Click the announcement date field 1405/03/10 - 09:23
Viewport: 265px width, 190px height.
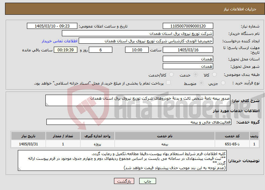[52, 26]
